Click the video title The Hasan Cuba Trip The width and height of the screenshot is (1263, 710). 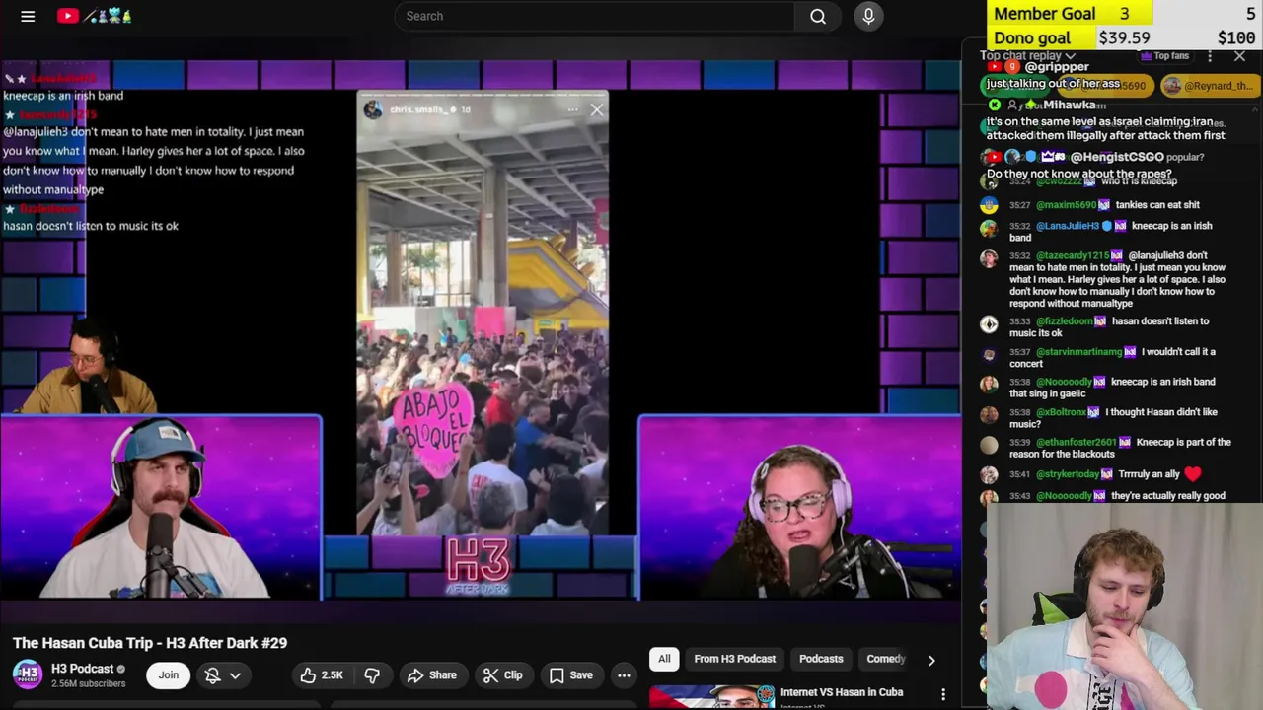pyautogui.click(x=150, y=643)
